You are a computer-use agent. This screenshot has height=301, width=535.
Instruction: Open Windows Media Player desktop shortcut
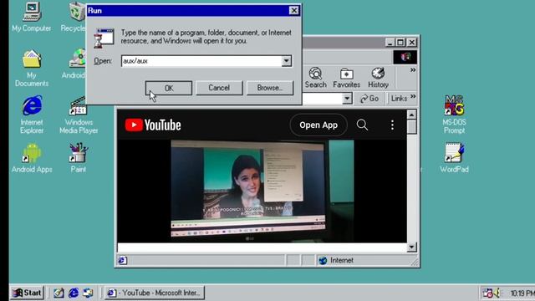pos(79,115)
